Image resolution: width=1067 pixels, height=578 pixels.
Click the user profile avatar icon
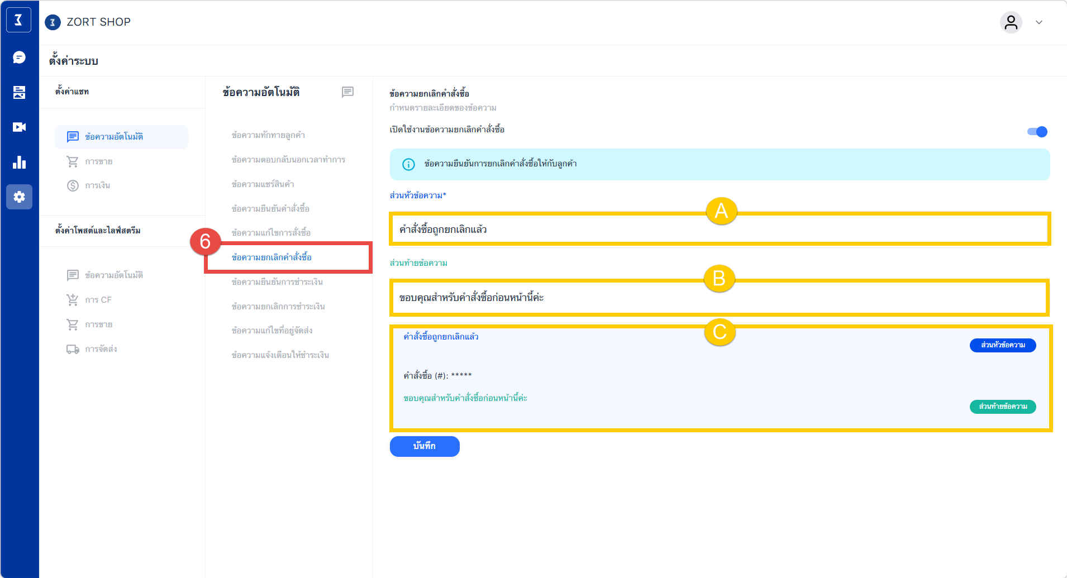[1011, 22]
